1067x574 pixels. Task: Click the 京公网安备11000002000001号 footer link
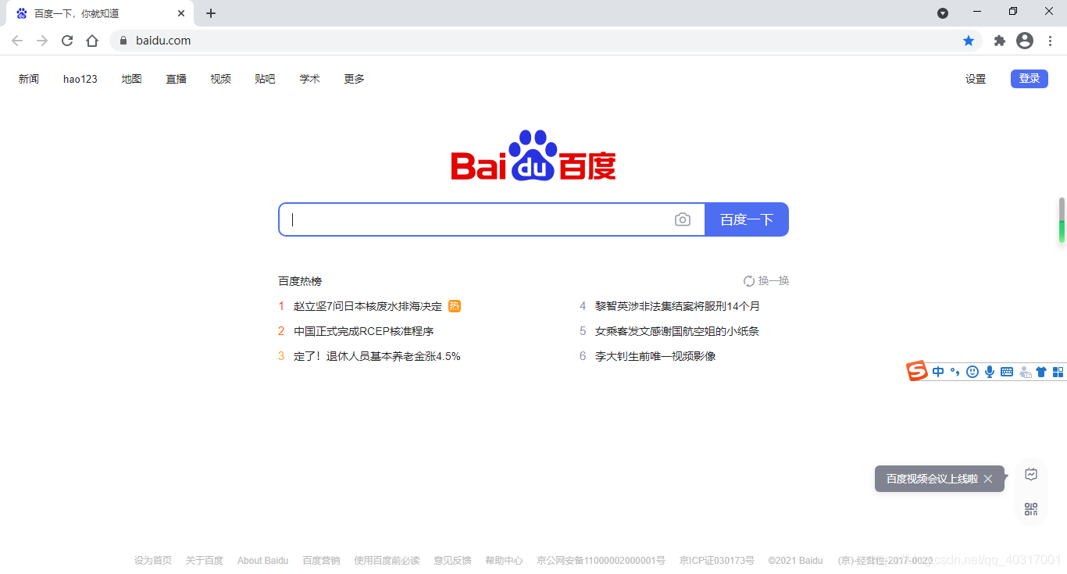pyautogui.click(x=601, y=561)
